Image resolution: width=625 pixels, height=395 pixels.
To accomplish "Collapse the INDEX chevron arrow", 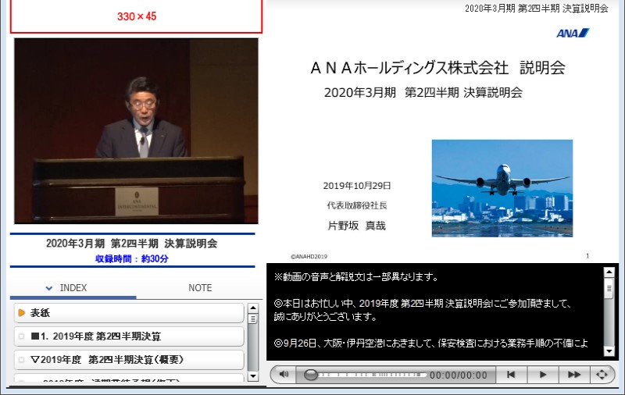I will (49, 288).
